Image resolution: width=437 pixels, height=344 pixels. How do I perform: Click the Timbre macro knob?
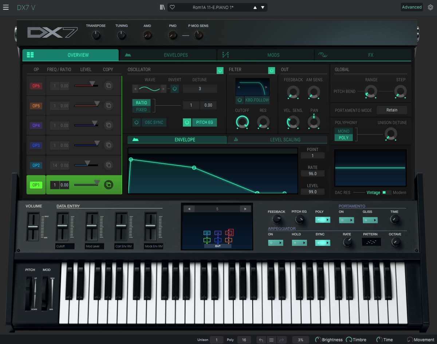click(x=349, y=340)
